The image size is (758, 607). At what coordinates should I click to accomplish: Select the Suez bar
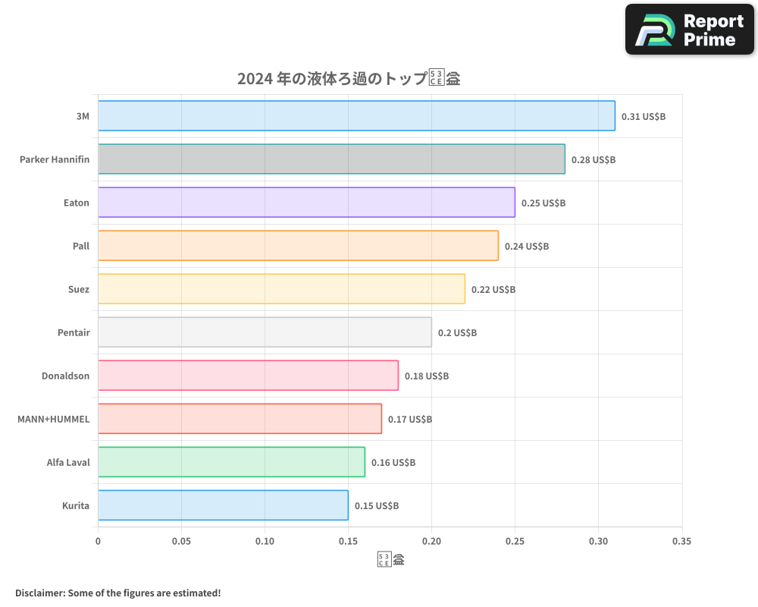pos(280,289)
